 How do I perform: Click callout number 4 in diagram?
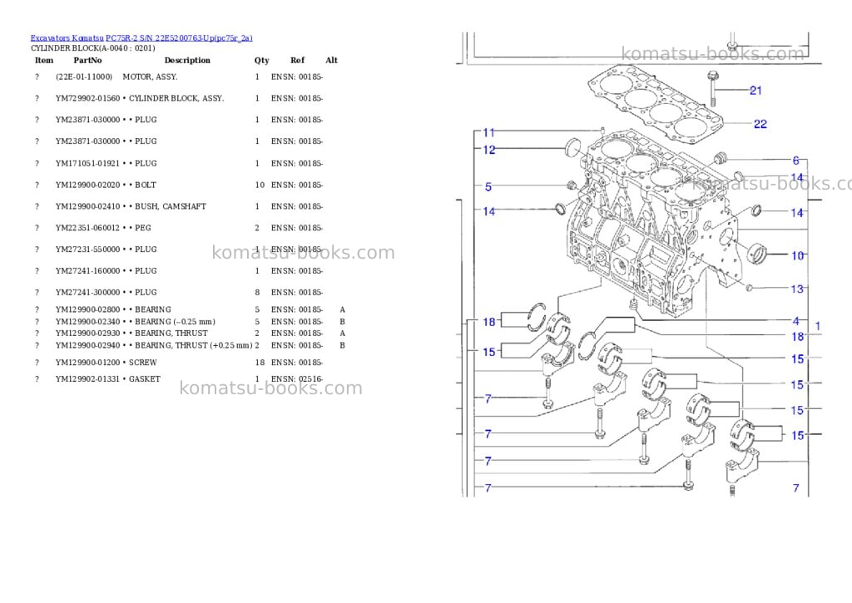pos(796,321)
